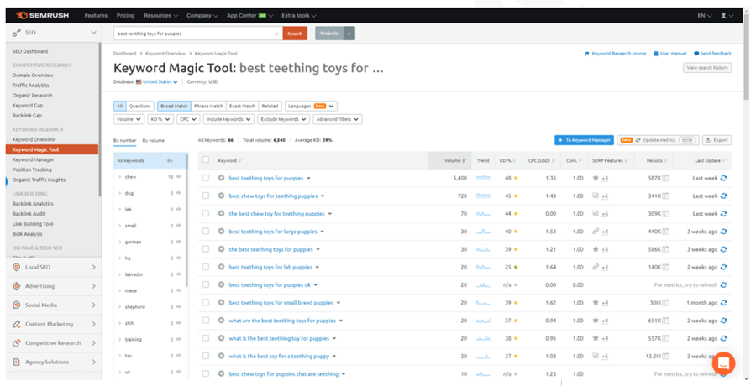Select the Exact Match tab

click(x=242, y=106)
